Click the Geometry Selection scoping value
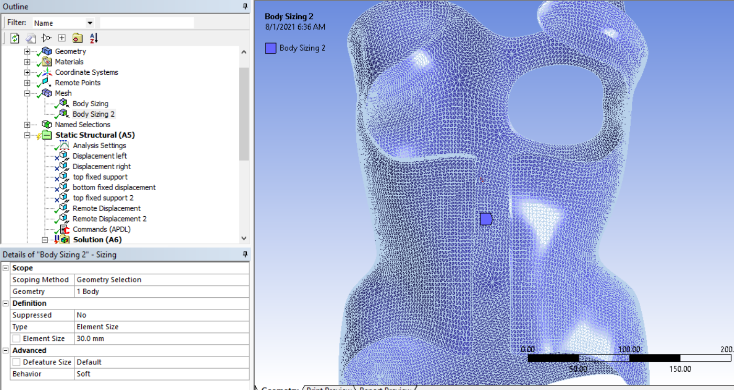 tap(162, 280)
